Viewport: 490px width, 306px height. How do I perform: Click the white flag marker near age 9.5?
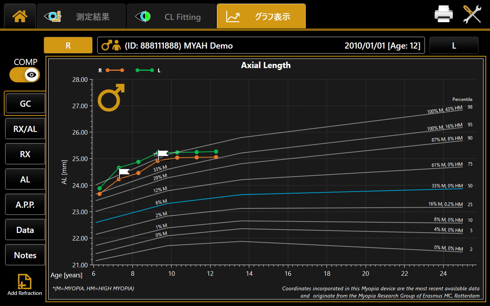point(163,154)
